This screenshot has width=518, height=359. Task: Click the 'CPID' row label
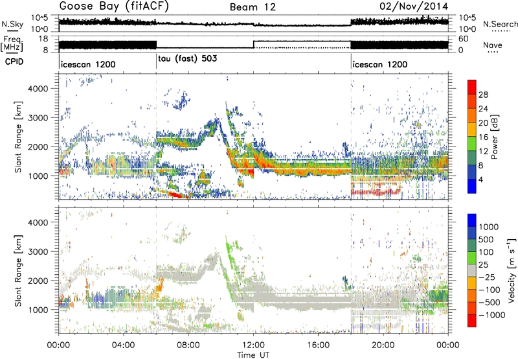point(14,62)
